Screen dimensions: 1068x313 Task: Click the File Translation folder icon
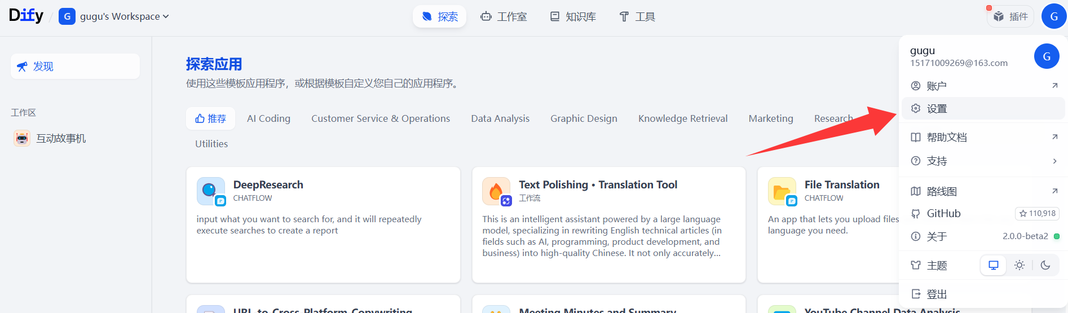[x=782, y=191]
